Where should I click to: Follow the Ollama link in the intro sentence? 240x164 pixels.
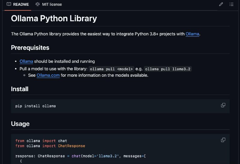coord(192,34)
